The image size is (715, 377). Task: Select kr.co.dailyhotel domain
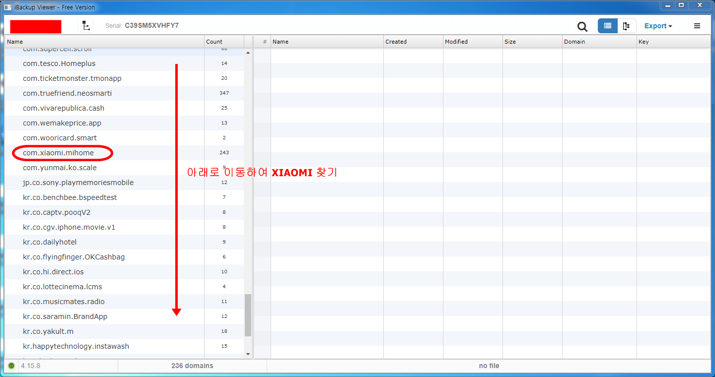point(124,242)
